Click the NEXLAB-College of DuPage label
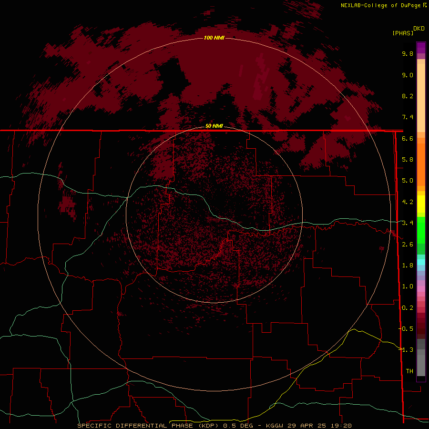429x429 pixels. tap(381, 5)
